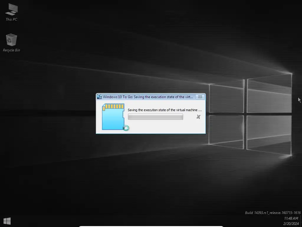Click the SD card image in dialog

tap(113, 116)
